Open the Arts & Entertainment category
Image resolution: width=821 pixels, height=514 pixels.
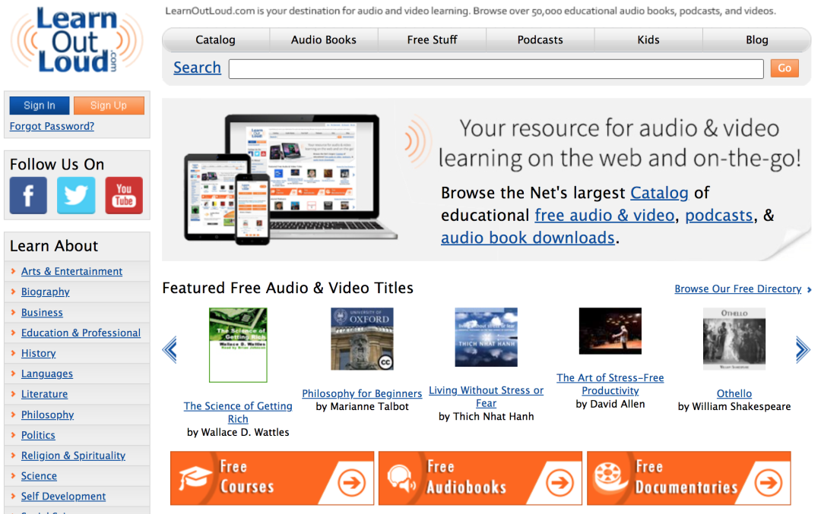[x=71, y=271]
